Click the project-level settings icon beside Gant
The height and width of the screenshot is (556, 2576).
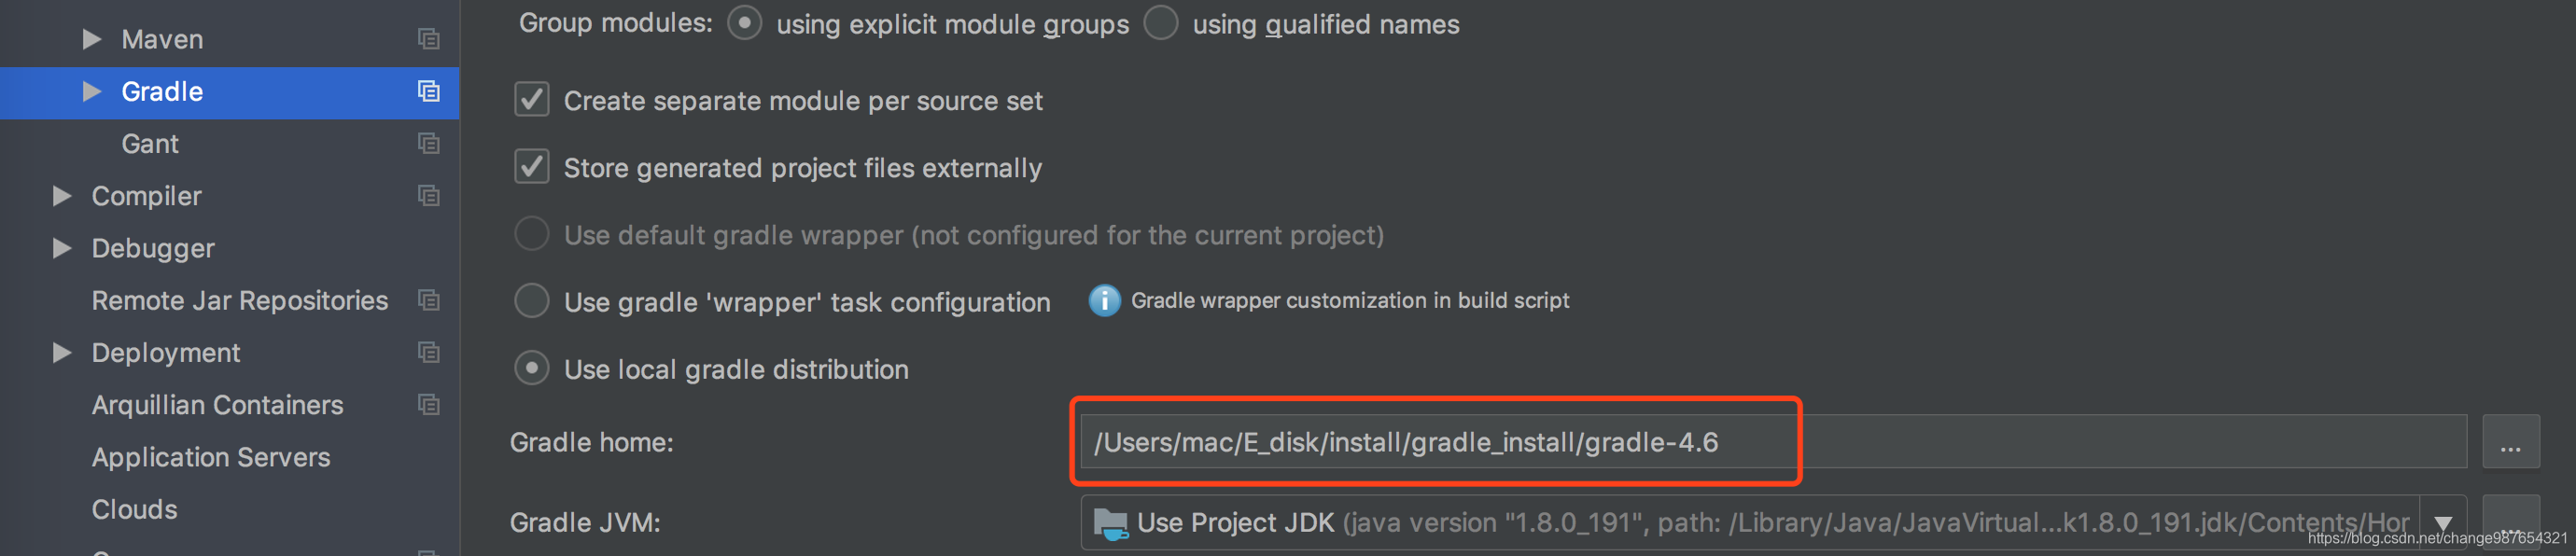pyautogui.click(x=429, y=144)
